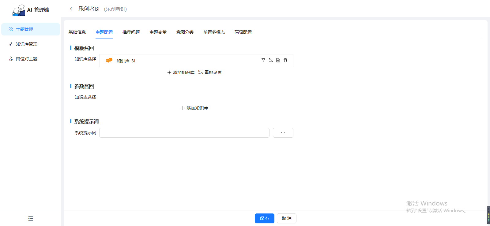This screenshot has width=490, height=226.
Task: Click into the 系统提示词 input field
Action: pyautogui.click(x=184, y=133)
